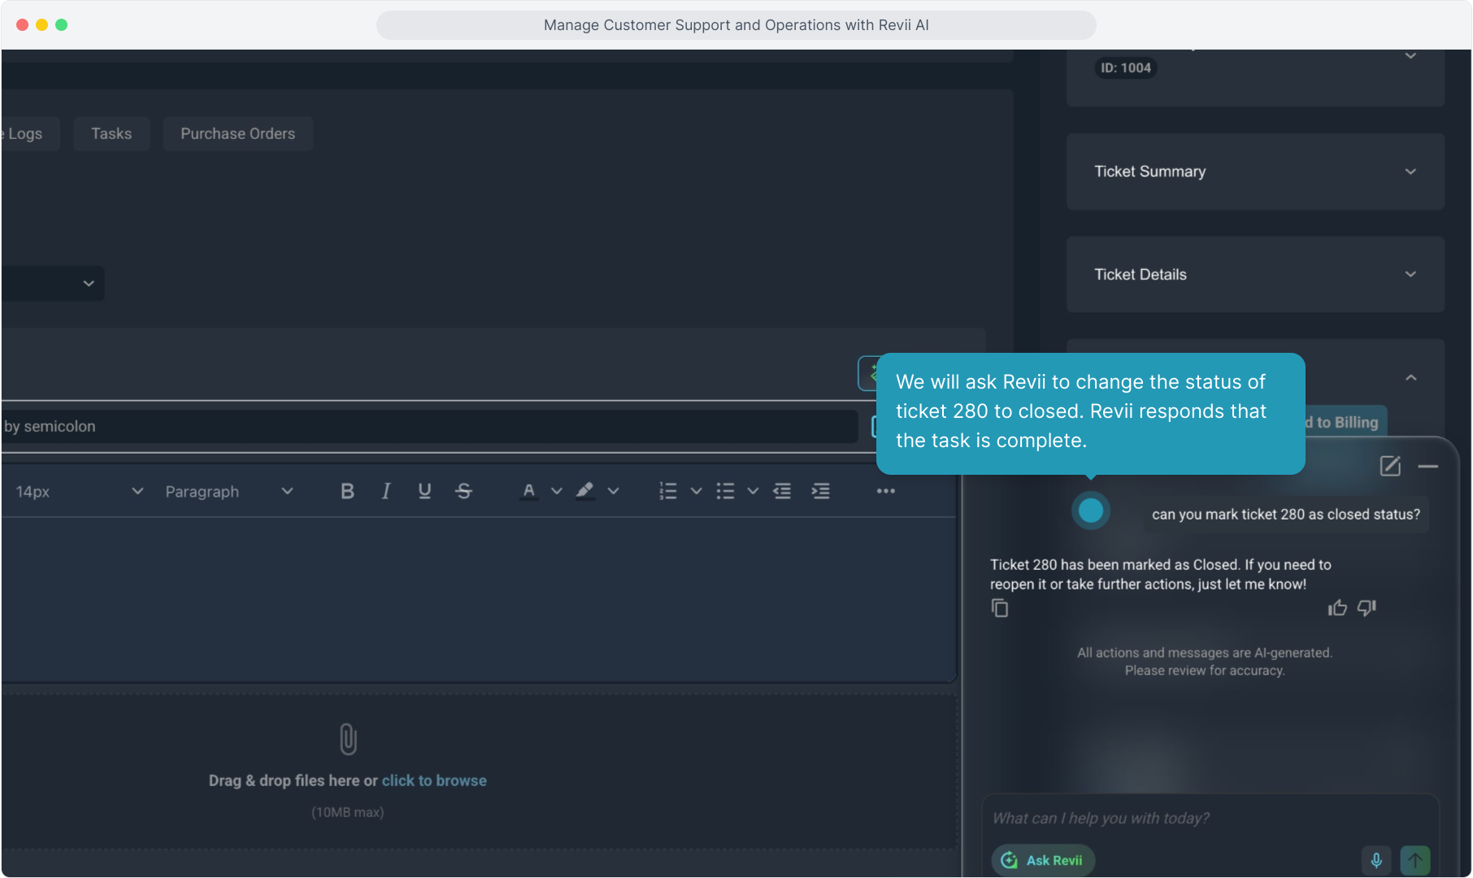Screen dimensions: 1473x878
Task: Apply strikethrough formatting to text
Action: [463, 491]
